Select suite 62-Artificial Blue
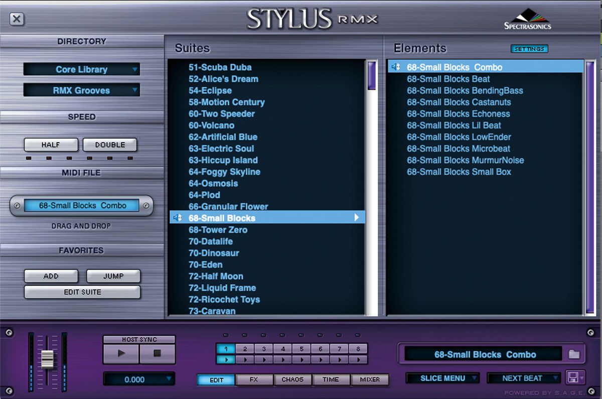The width and height of the screenshot is (602, 399). (x=223, y=137)
